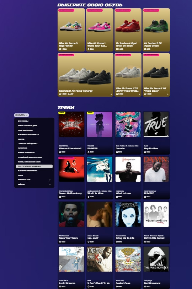Click the Avicii True album cover

pyautogui.click(x=156, y=125)
